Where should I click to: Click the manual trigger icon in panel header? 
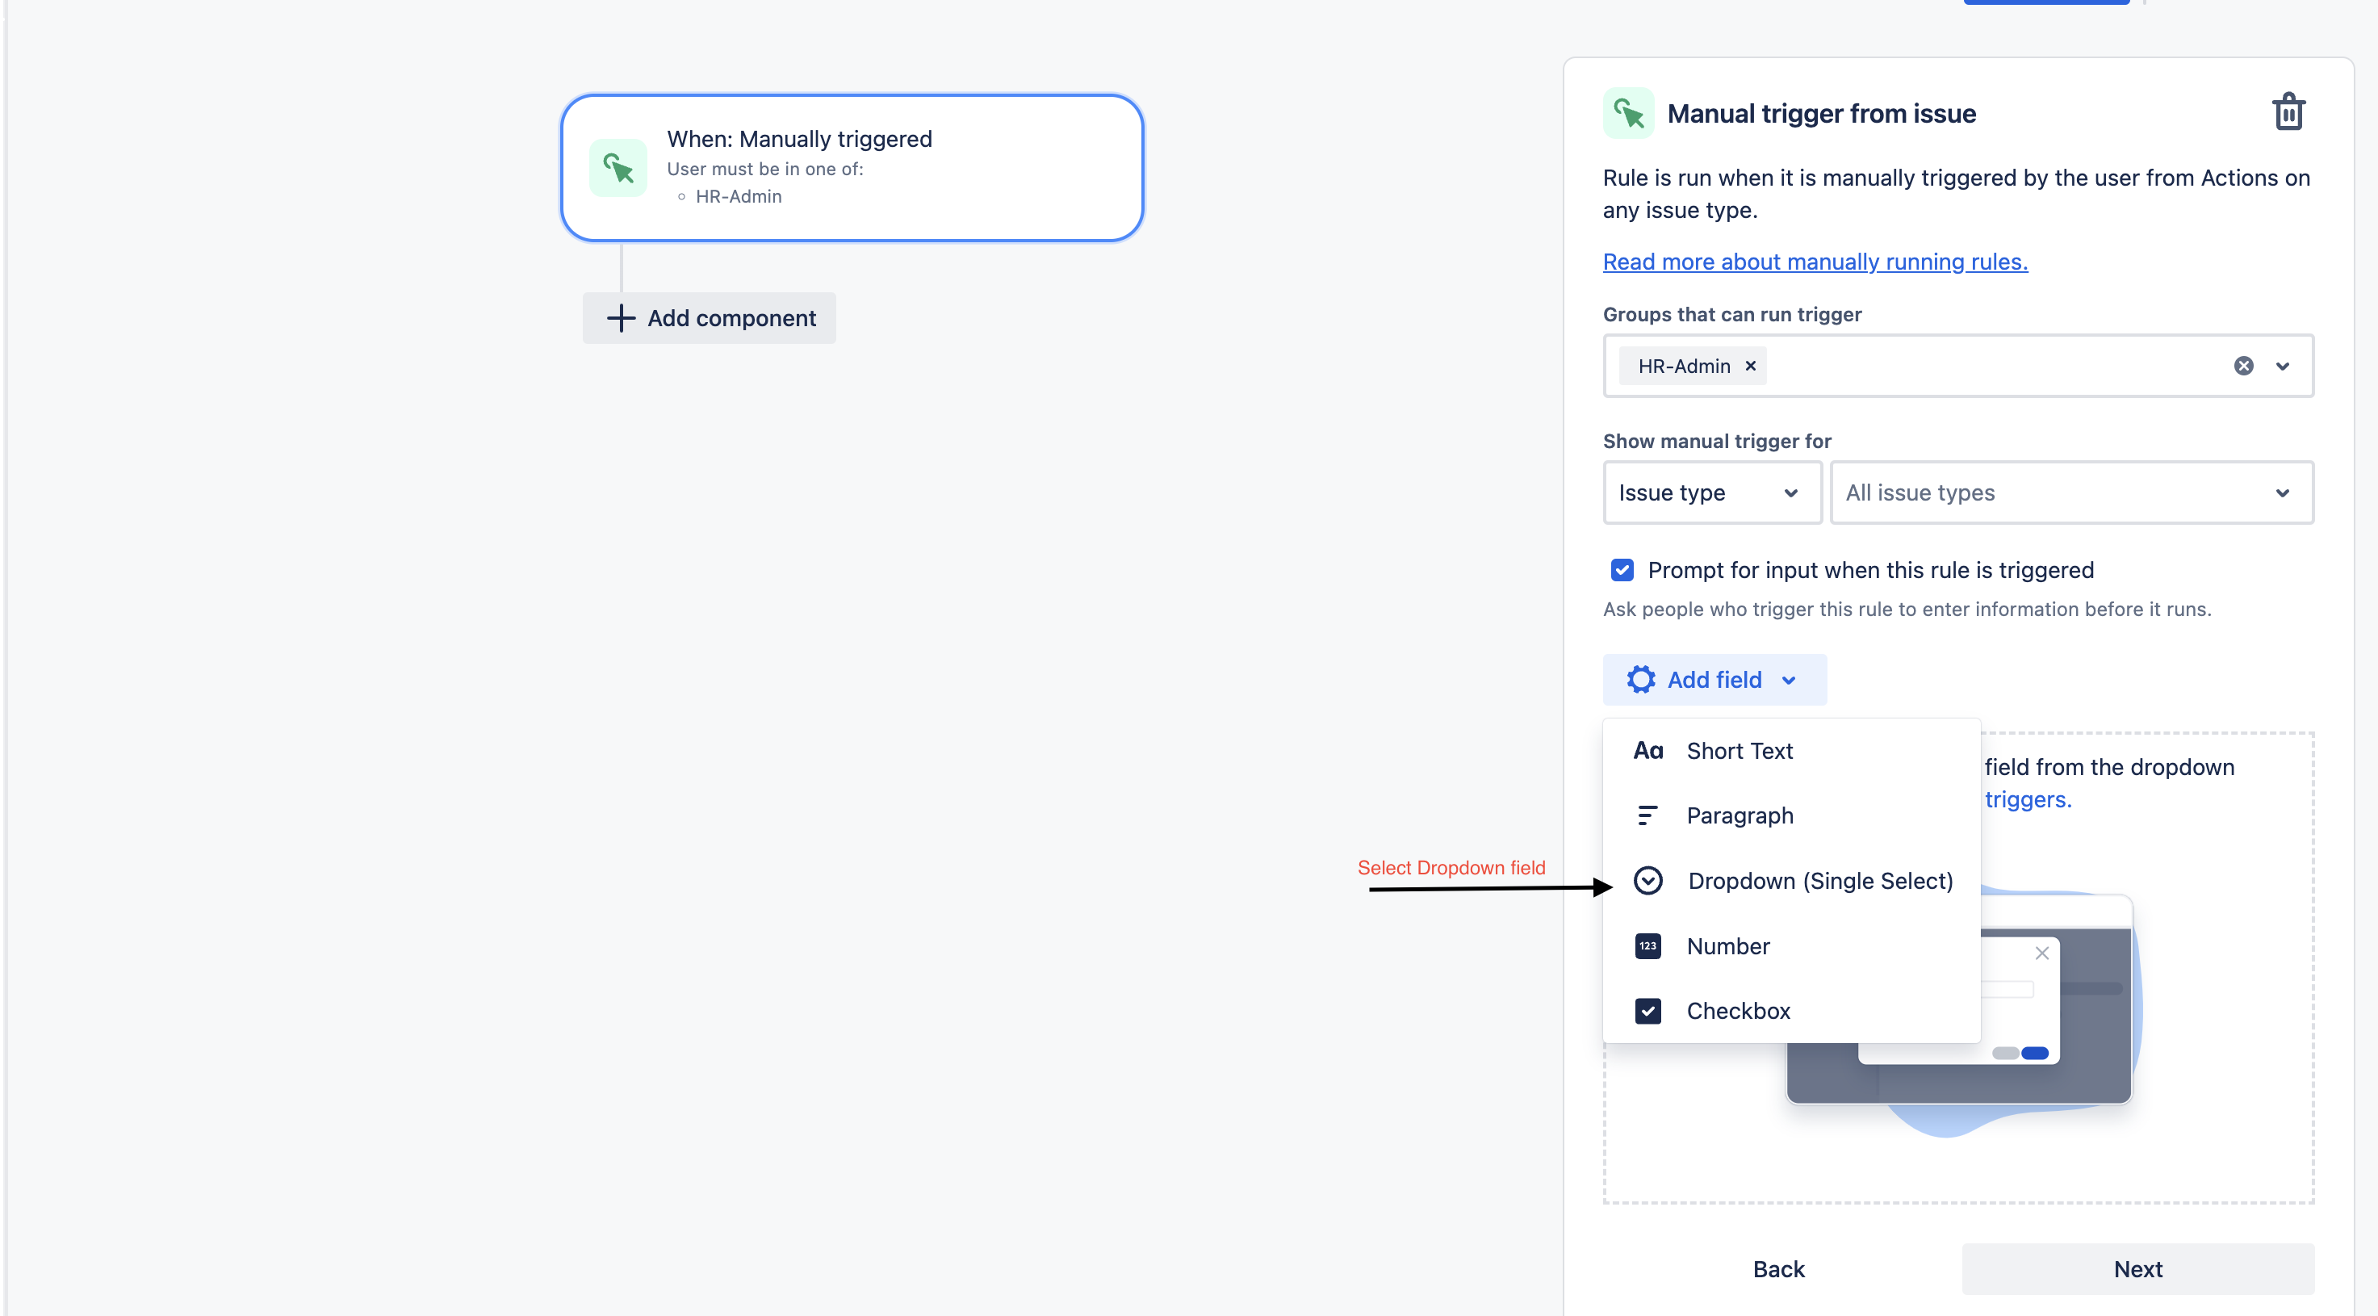pos(1628,114)
